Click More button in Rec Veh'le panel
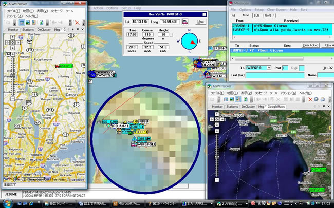This screenshot has width=334, height=208. click(200, 22)
